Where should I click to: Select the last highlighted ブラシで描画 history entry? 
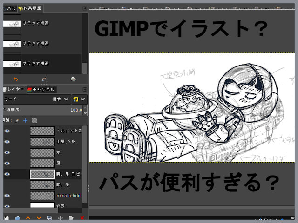[x=42, y=64]
